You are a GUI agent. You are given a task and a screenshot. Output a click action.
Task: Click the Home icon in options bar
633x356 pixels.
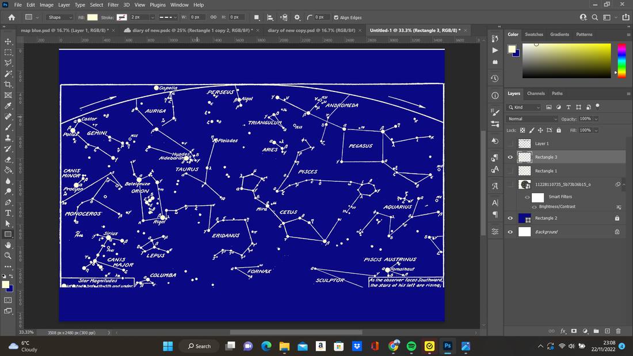tap(12, 17)
